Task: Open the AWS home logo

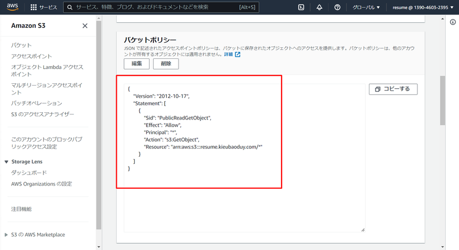Action: click(x=12, y=7)
